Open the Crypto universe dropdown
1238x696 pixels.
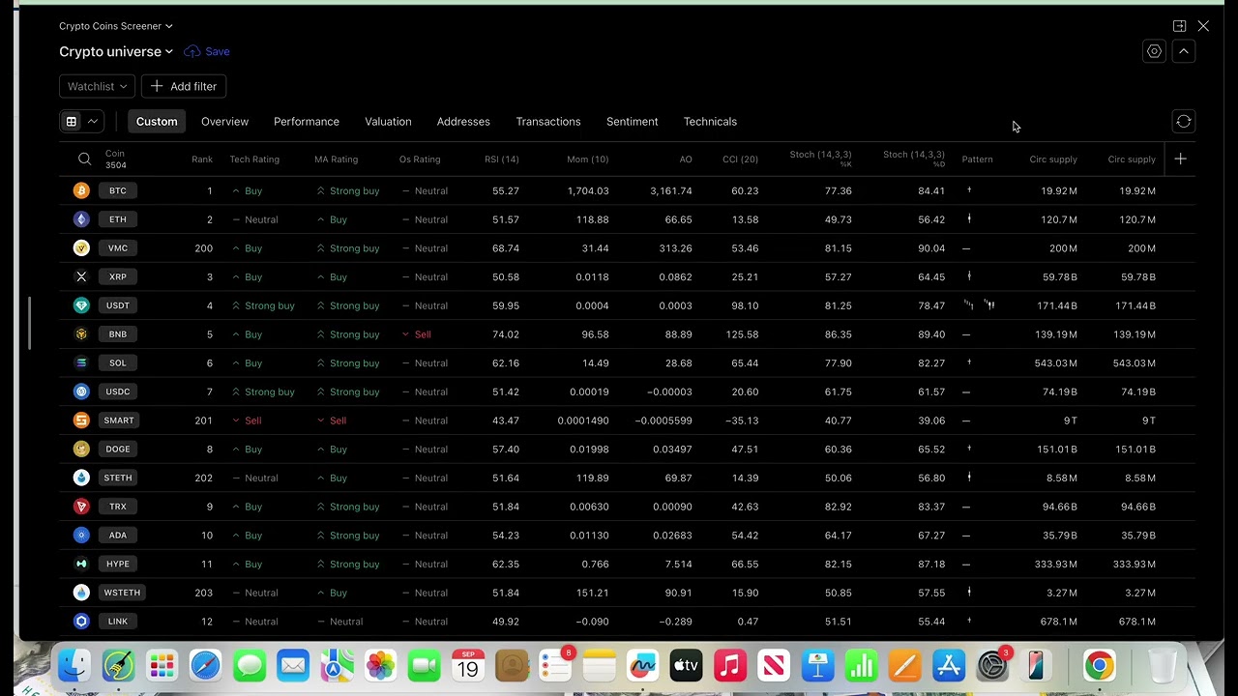[x=116, y=51]
